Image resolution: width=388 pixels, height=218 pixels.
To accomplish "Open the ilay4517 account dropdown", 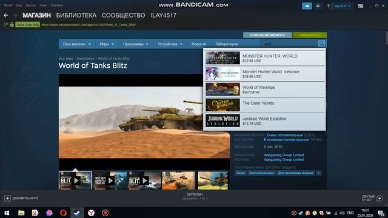I will click(x=343, y=6).
